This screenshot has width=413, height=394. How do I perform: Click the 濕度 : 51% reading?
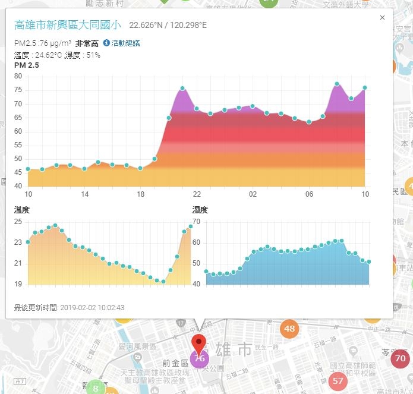point(82,55)
